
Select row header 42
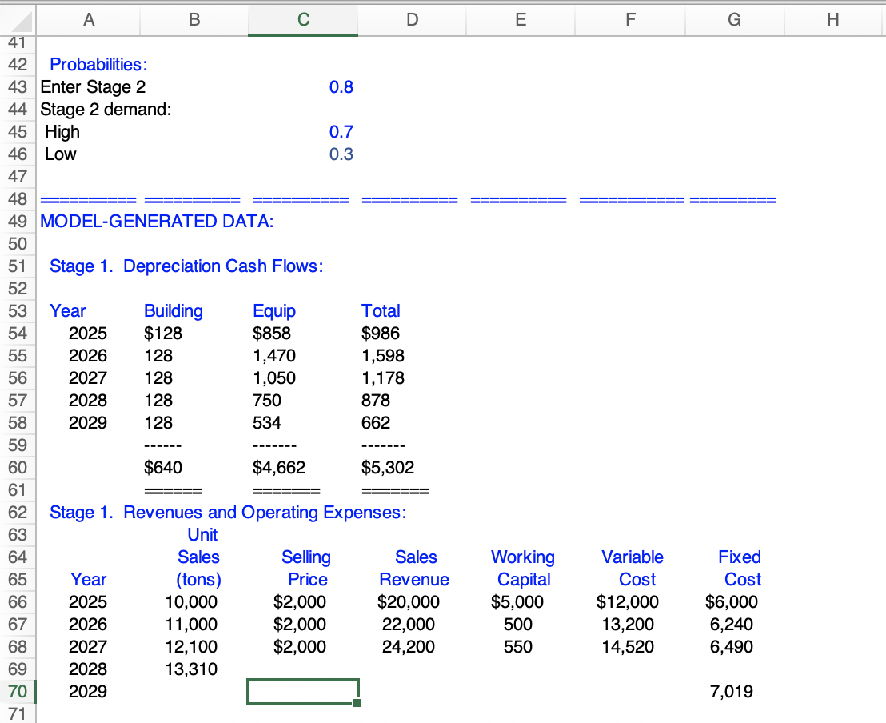click(x=18, y=65)
